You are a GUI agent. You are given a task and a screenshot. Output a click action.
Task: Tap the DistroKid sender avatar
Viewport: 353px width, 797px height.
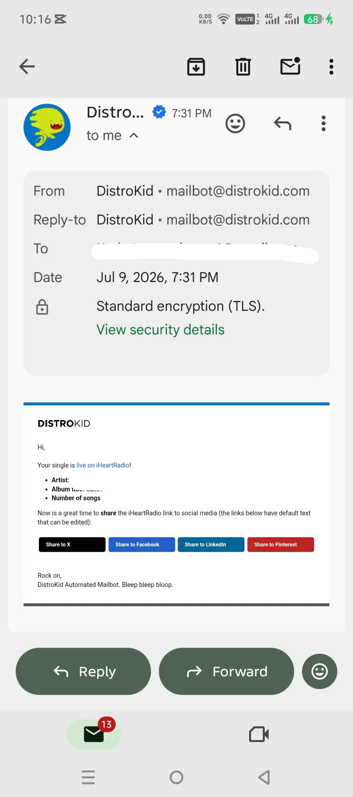pyautogui.click(x=47, y=127)
